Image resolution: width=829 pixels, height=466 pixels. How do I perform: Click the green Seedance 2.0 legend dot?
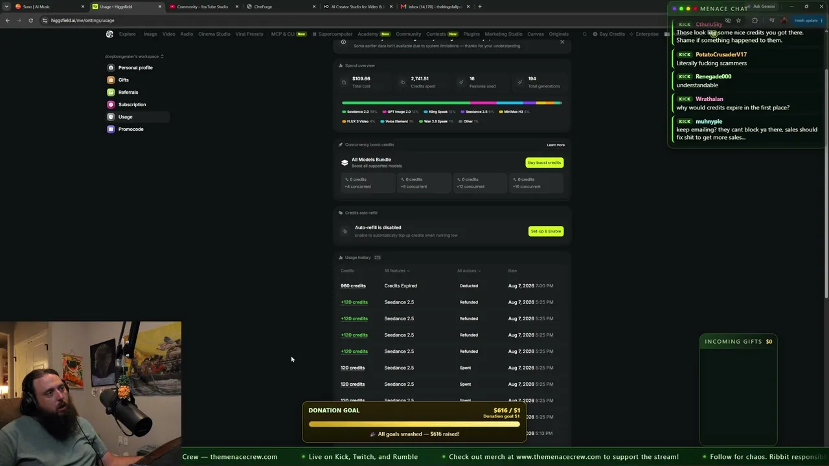(x=344, y=112)
